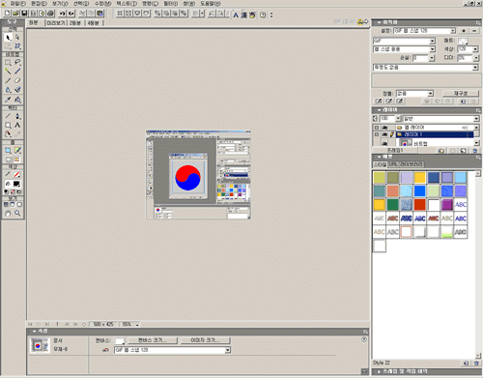This screenshot has height=378, width=483.
Task: Select the Magic Wand tool
Action: point(8,72)
